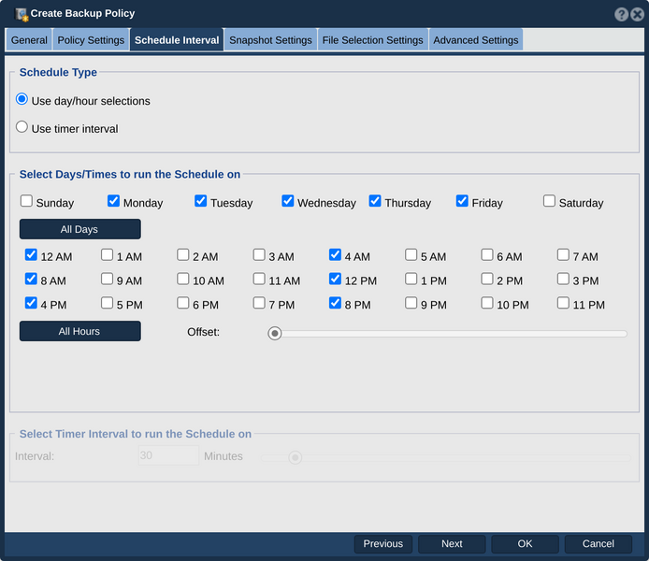
Task: Uncheck the 12 AM hour
Action: (31, 254)
